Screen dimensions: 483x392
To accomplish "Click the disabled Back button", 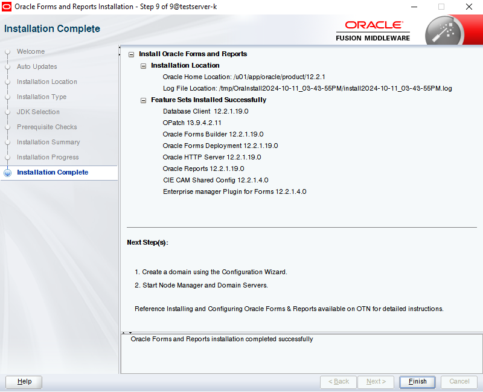I will tap(338, 382).
